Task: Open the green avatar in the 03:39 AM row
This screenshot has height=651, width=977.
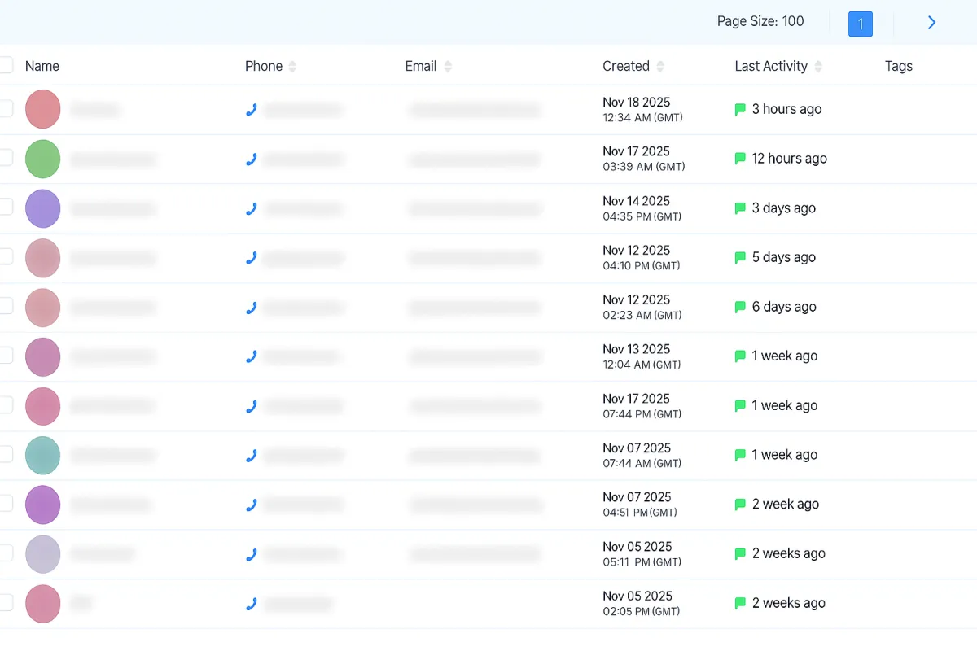Action: coord(43,159)
